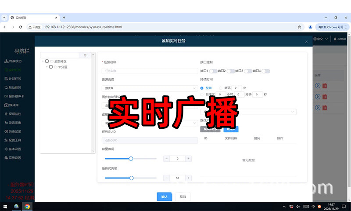Click the topmost red delete icon in the background task list

pyautogui.click(x=325, y=85)
